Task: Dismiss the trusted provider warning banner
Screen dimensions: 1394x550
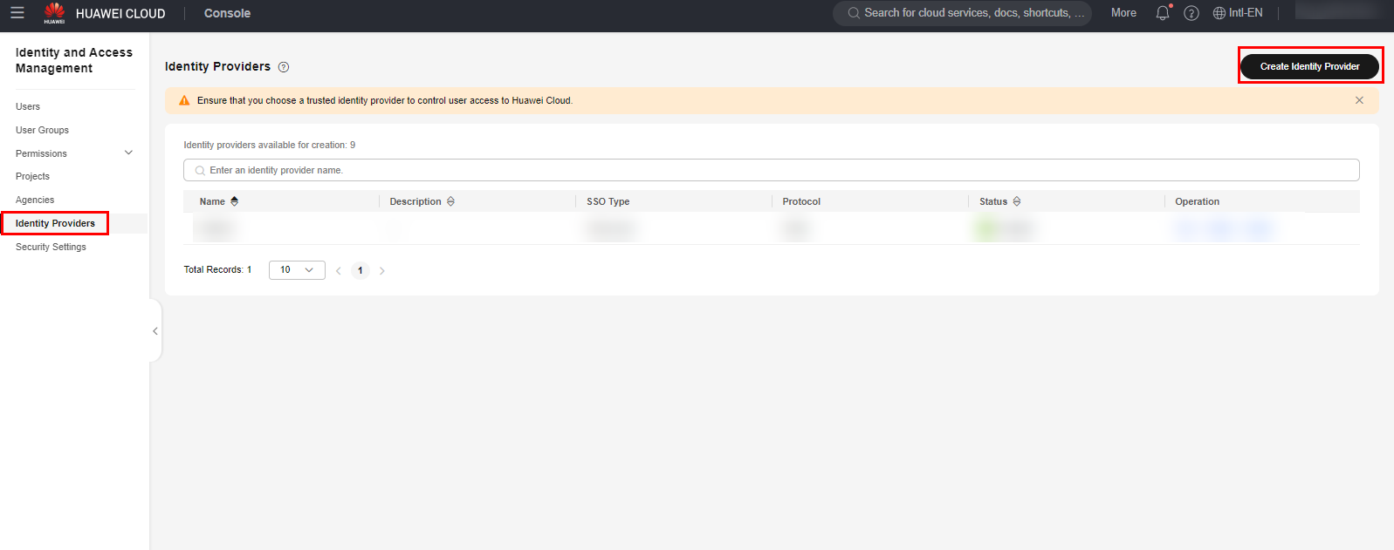Action: coord(1359,100)
